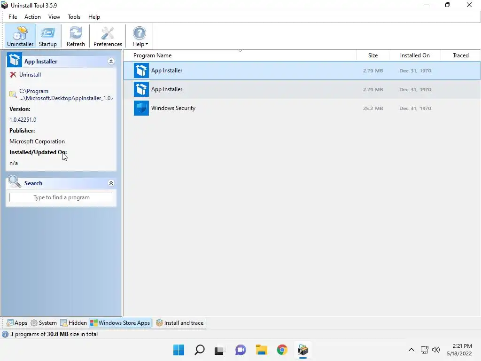Open the Windows Start menu

tap(178, 350)
